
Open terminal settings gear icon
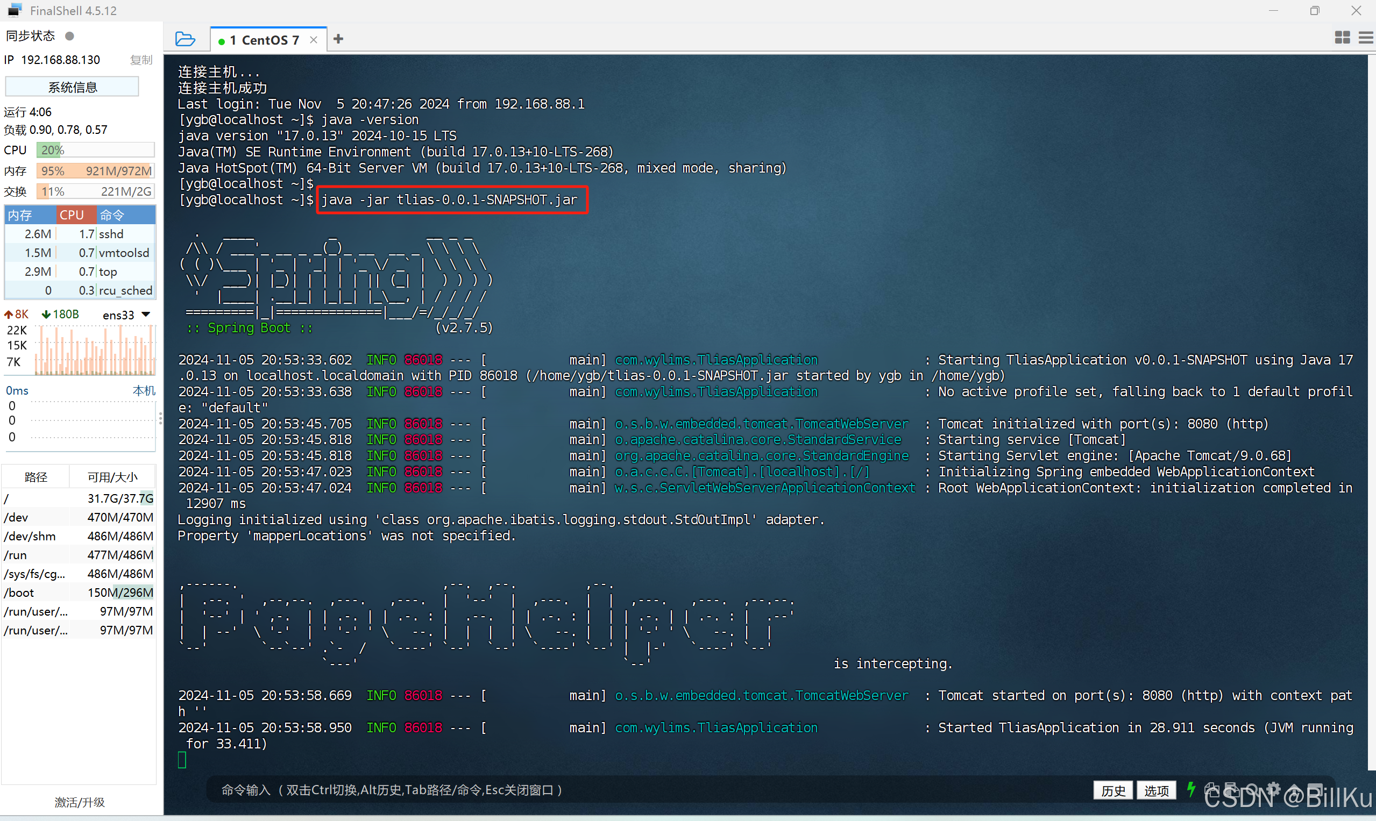tap(1273, 789)
